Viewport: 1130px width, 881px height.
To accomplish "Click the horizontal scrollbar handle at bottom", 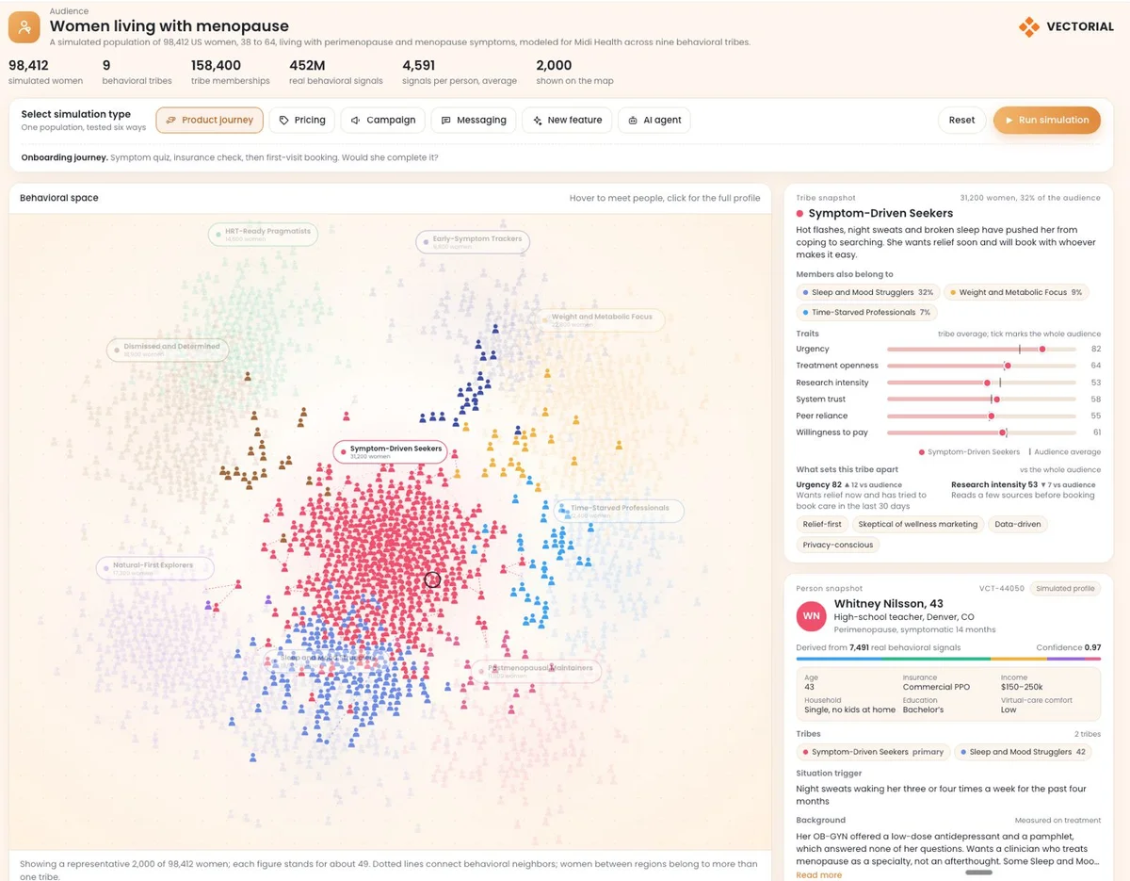I will coord(978,873).
